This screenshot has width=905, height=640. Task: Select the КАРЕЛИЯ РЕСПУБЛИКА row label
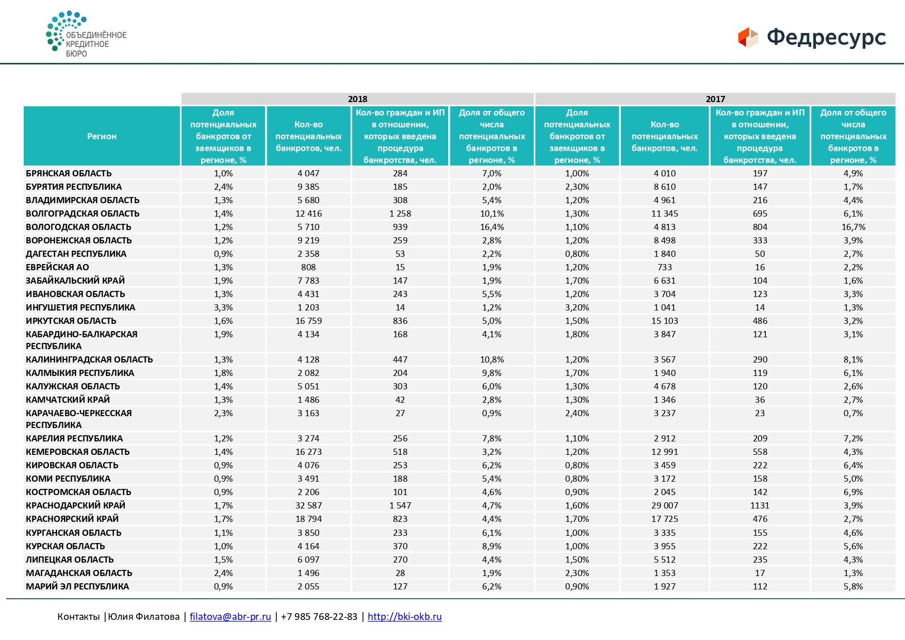pos(74,438)
